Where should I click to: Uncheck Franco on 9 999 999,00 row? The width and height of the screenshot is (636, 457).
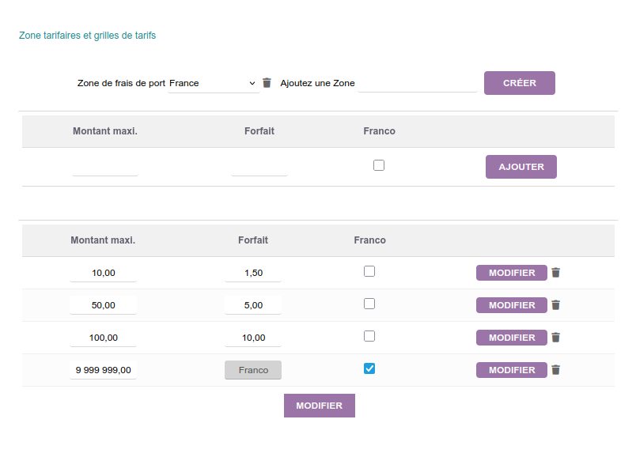click(x=369, y=368)
